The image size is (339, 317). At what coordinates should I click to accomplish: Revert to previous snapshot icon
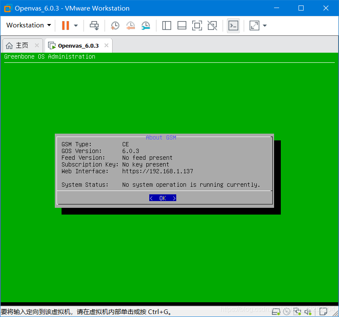[x=130, y=25]
